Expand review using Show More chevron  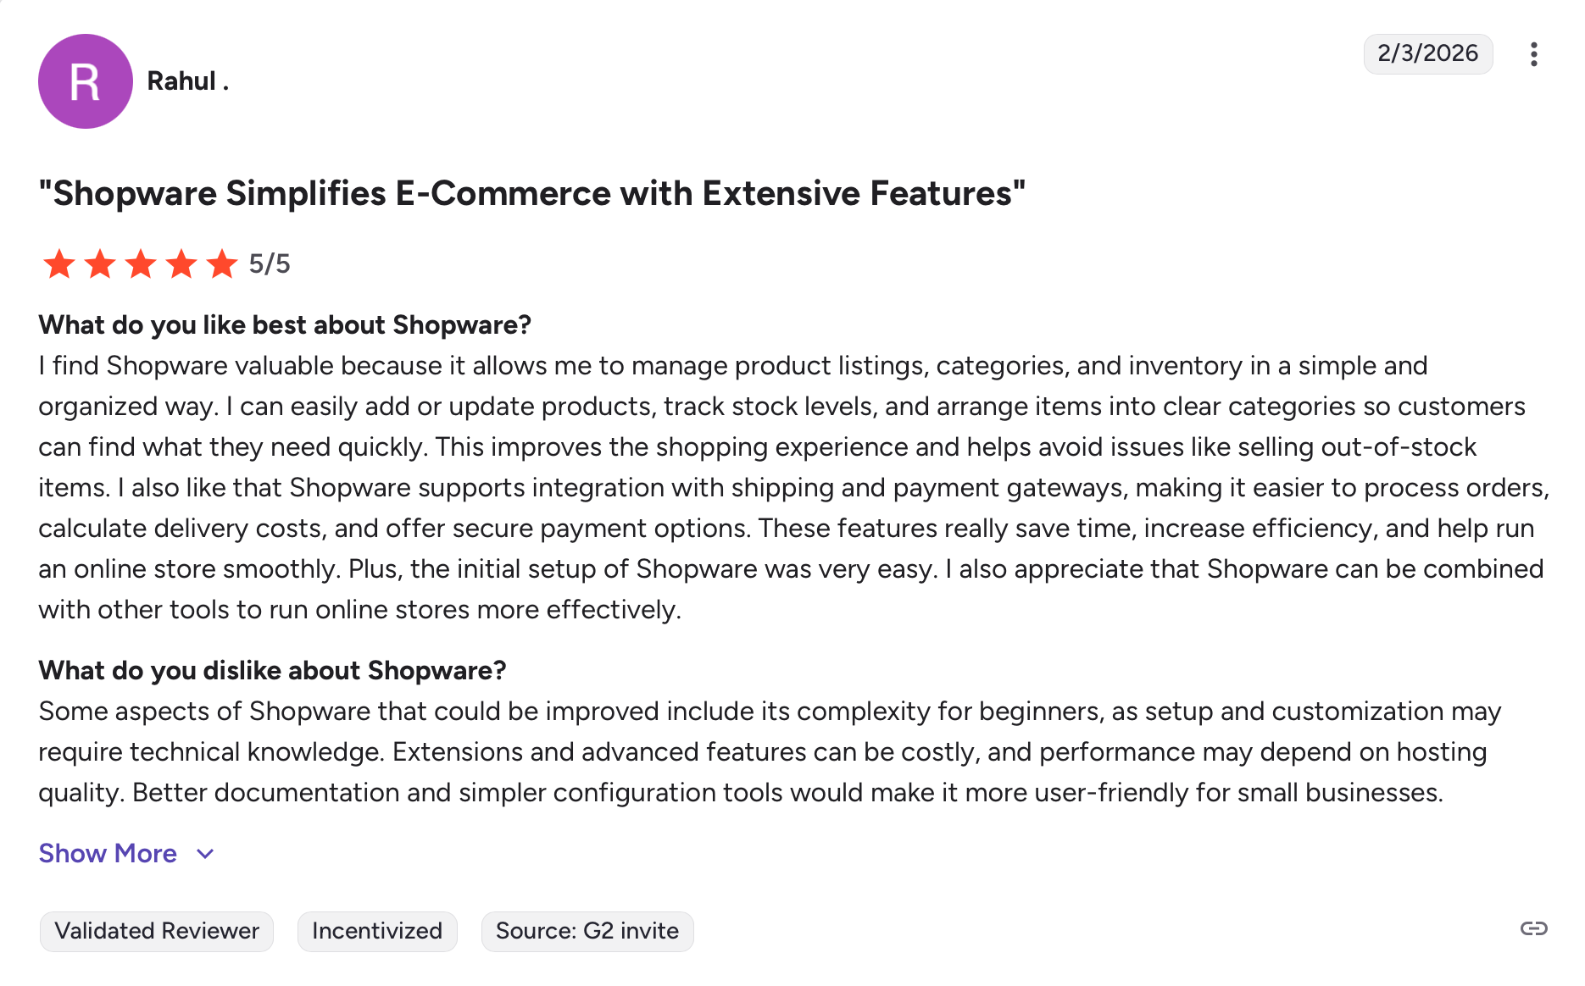tap(205, 854)
